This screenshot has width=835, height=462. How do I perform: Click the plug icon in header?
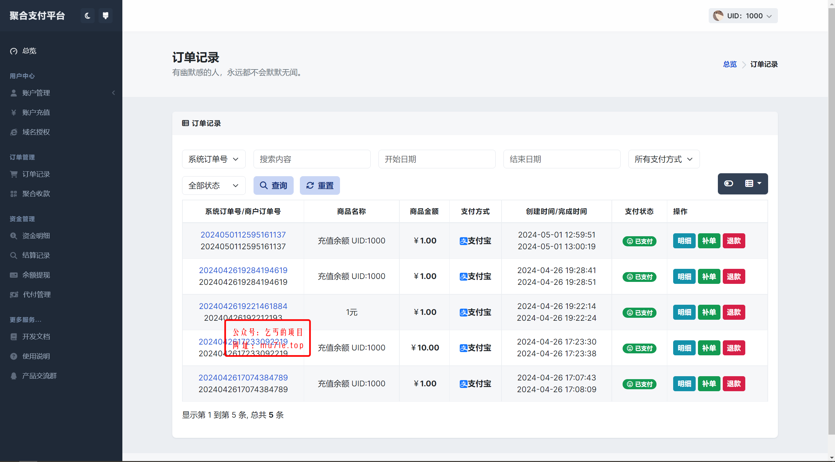click(105, 16)
